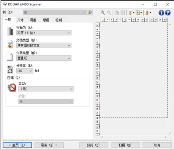Image resolution: width=174 pixels, height=149 pixels.
Task: Click inside the dashed preview outline area
Action: [x=134, y=70]
